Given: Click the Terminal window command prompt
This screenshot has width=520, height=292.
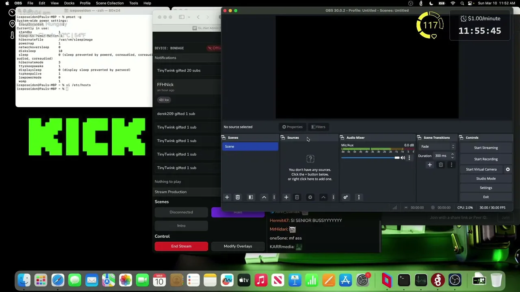Looking at the screenshot, I should coord(42,89).
